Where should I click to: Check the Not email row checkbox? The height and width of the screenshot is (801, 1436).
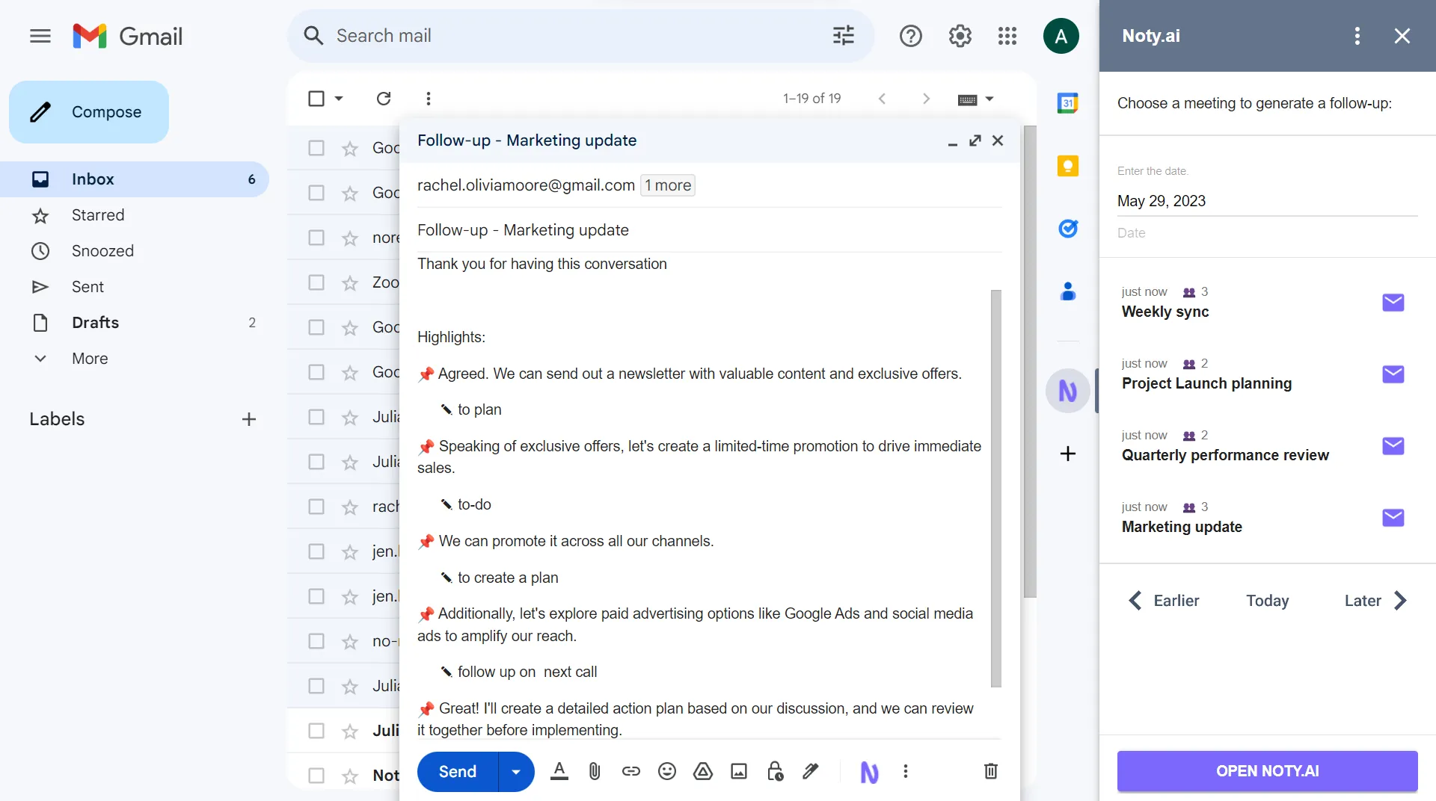pyautogui.click(x=316, y=776)
